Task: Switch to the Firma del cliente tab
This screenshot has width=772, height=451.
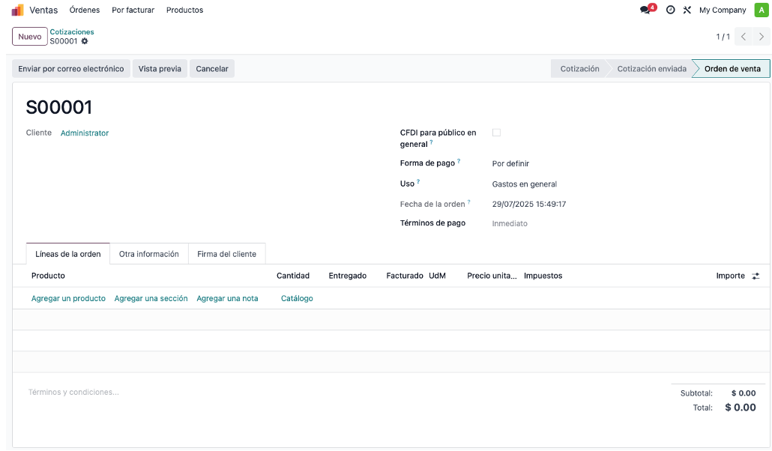Action: click(226, 254)
